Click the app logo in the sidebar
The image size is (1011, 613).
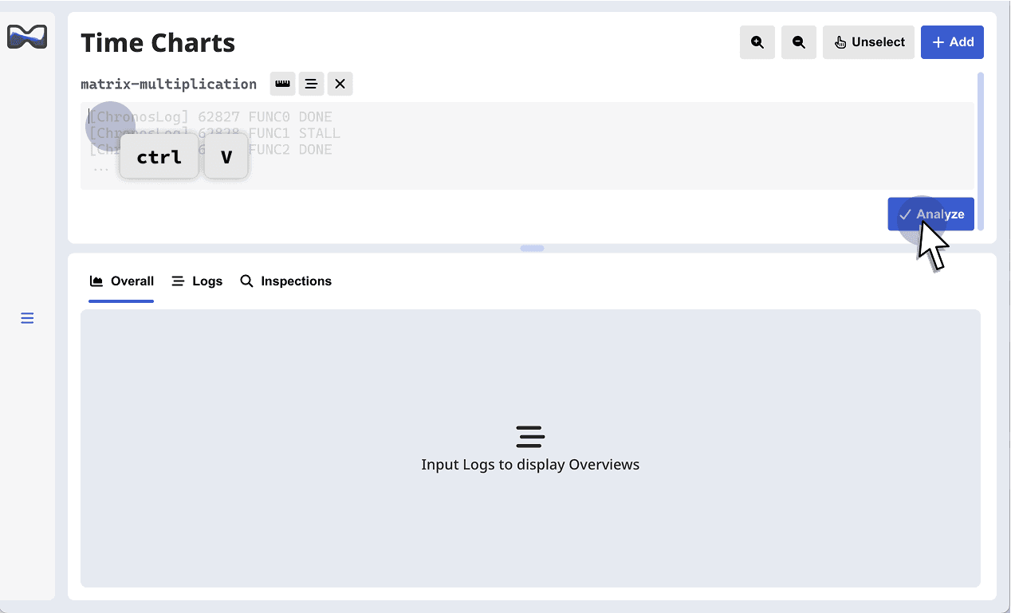27,37
